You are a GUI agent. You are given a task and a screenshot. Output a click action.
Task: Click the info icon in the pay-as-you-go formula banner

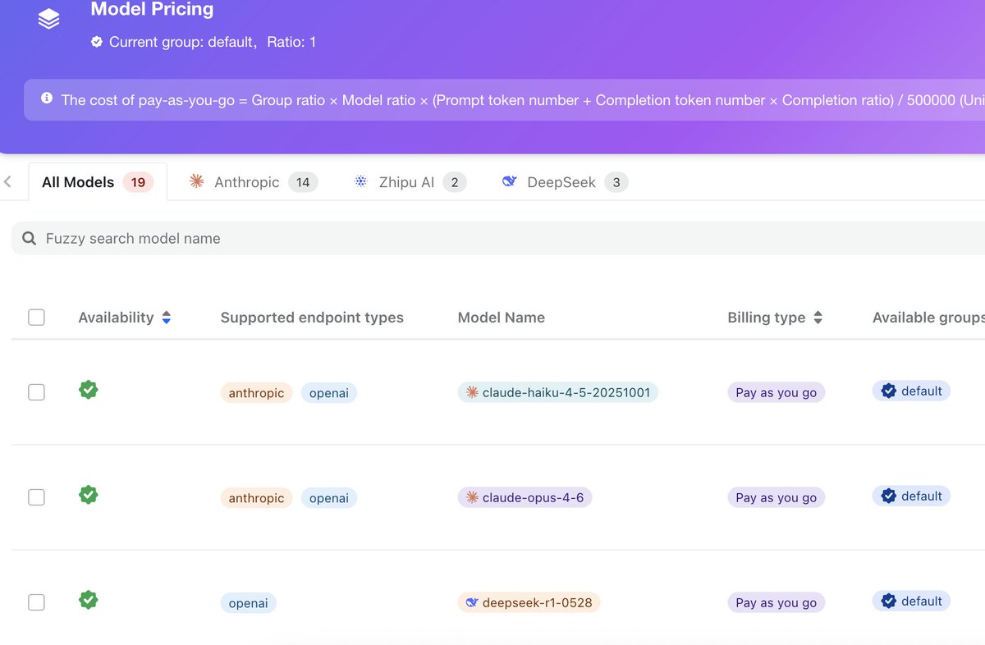pos(46,98)
